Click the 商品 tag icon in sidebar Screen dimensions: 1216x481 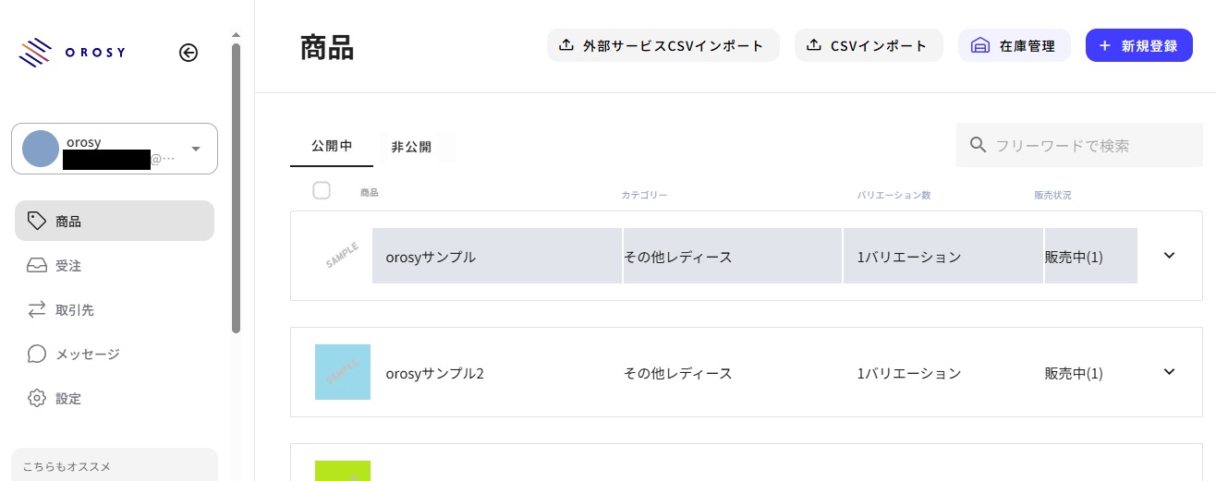point(37,221)
